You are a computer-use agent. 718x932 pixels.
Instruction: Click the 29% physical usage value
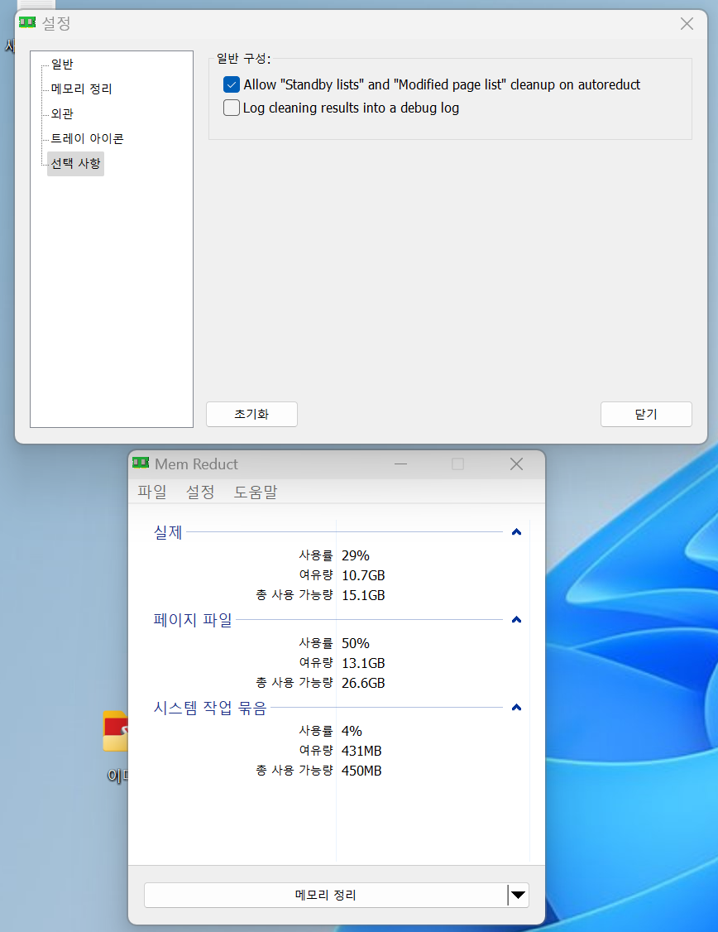(x=355, y=555)
